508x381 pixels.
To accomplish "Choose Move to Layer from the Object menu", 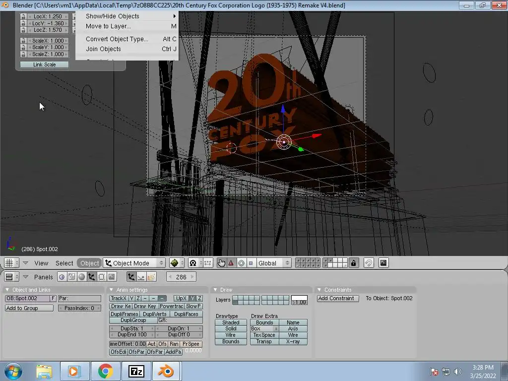I will coord(127,26).
